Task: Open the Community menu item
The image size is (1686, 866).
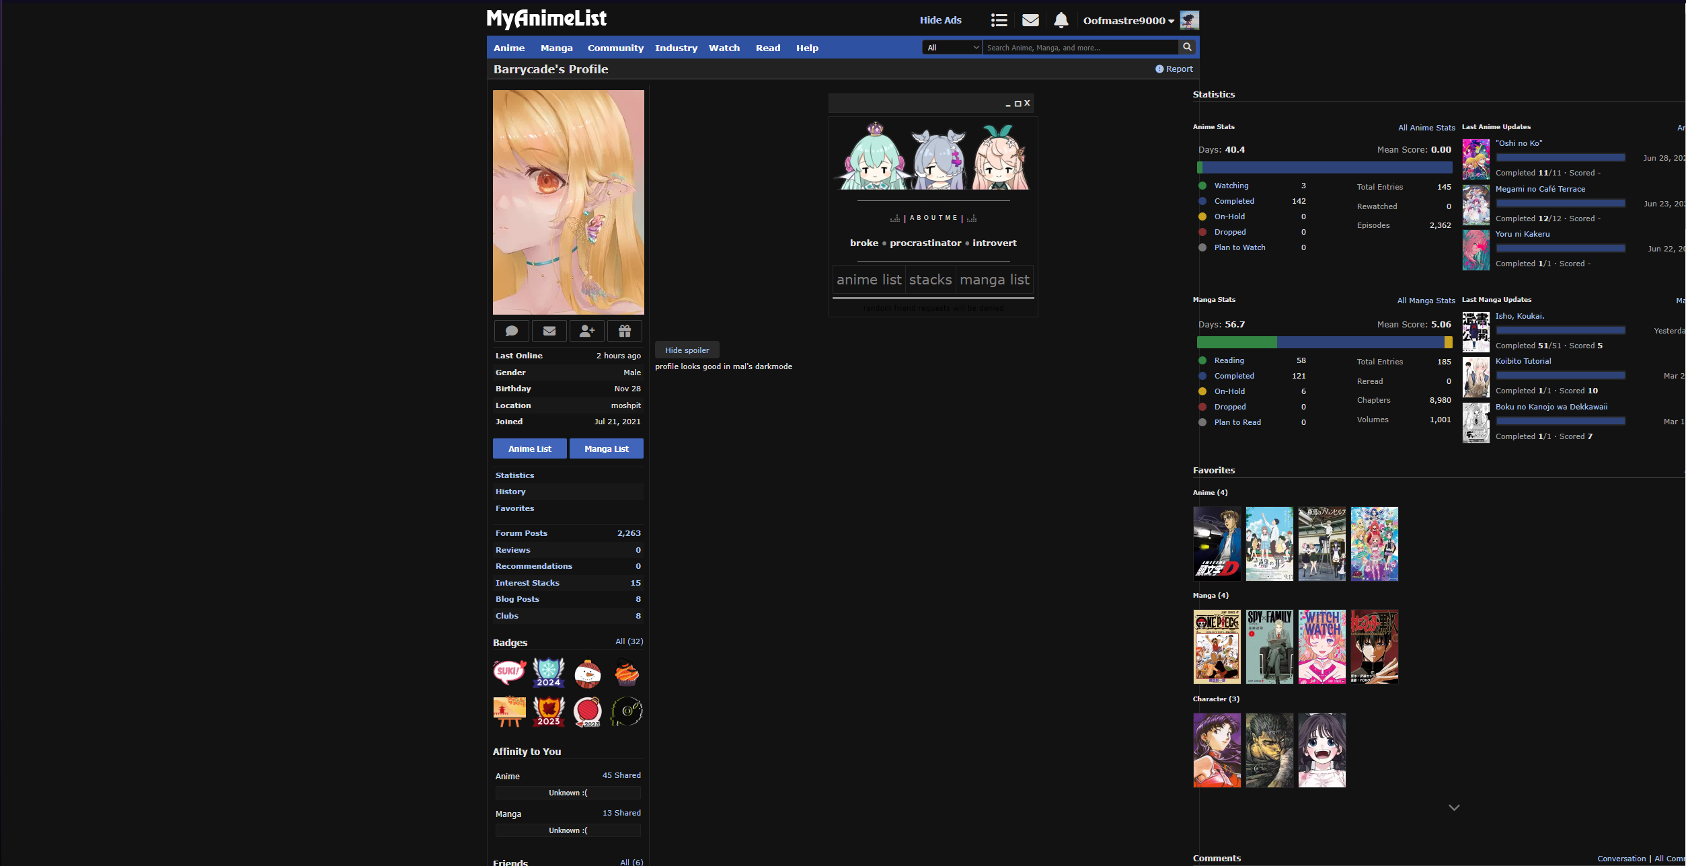Action: pyautogui.click(x=615, y=48)
